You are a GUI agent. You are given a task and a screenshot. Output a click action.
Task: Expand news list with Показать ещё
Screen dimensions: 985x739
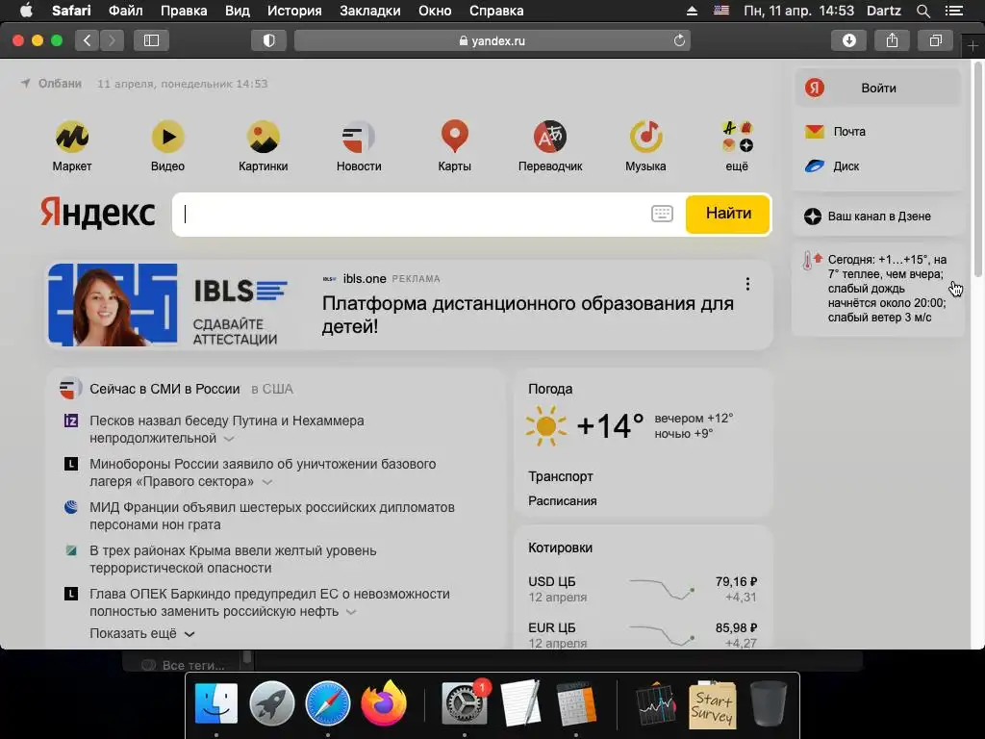pyautogui.click(x=142, y=633)
